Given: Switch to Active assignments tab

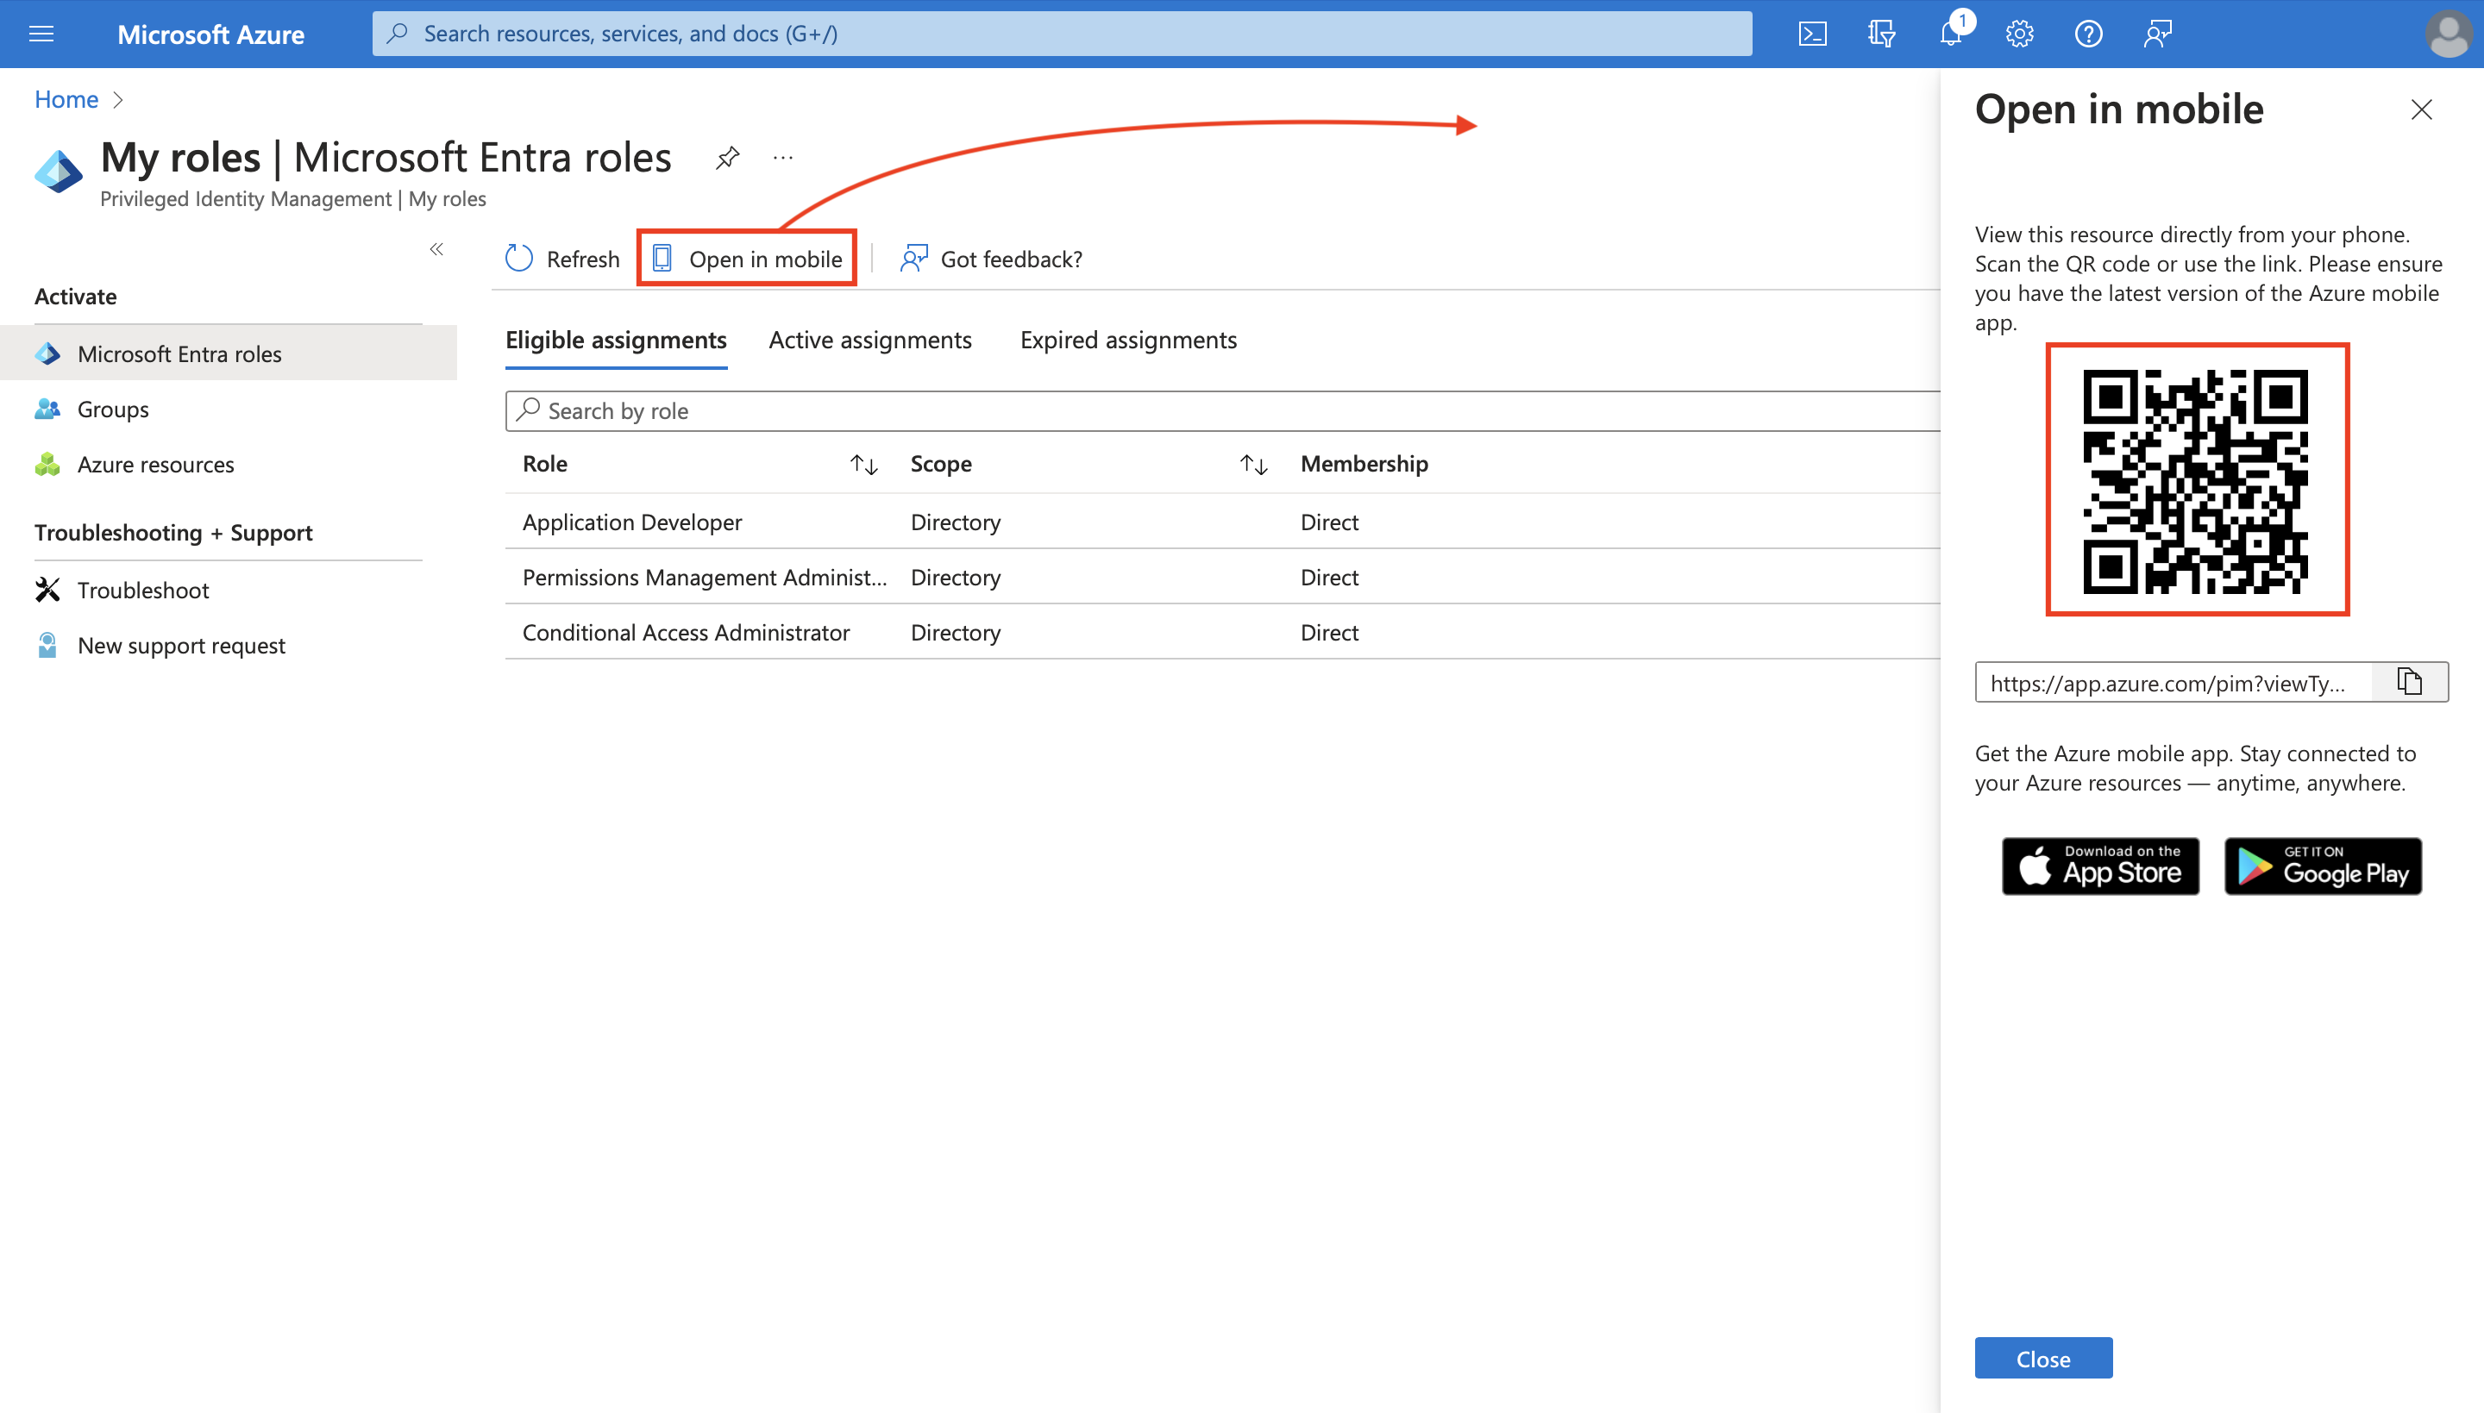Looking at the screenshot, I should pos(870,339).
